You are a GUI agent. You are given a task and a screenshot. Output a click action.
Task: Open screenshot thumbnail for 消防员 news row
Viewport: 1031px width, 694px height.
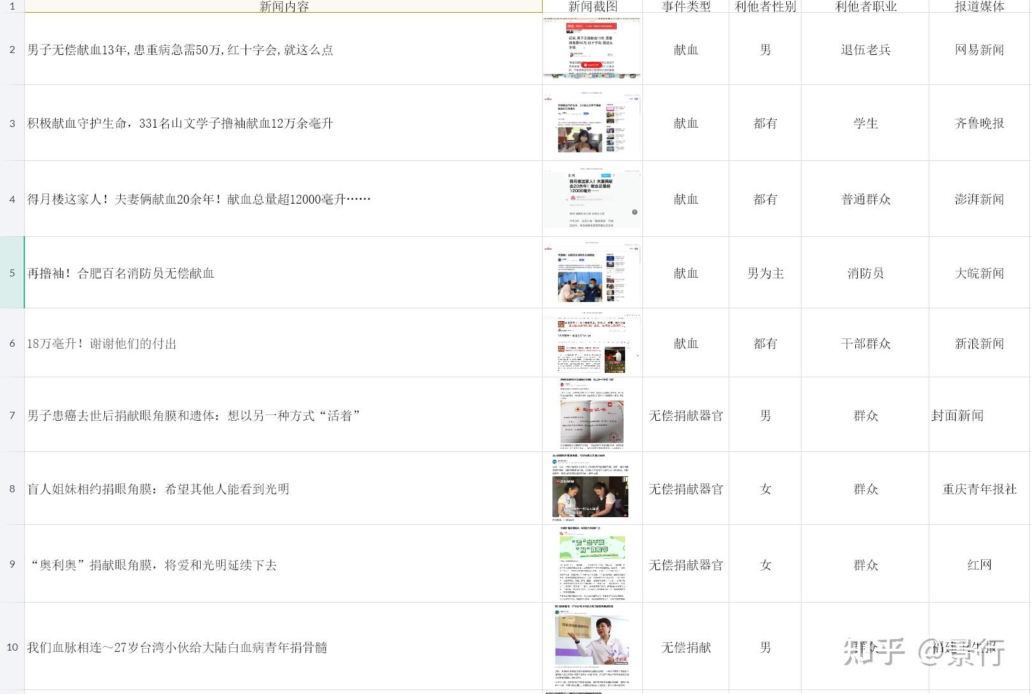tap(592, 273)
